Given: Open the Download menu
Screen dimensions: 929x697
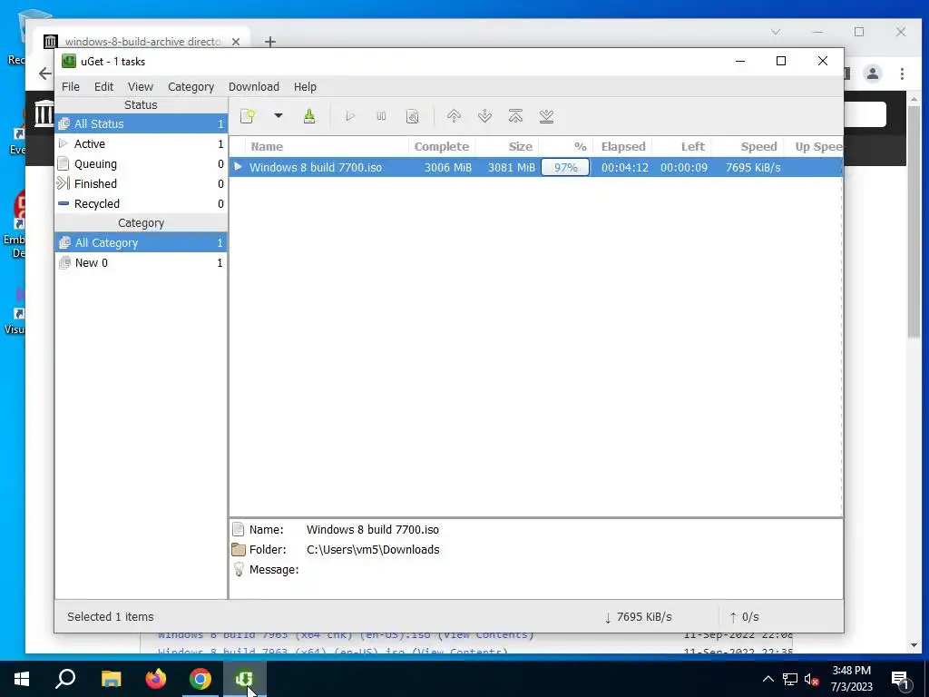Looking at the screenshot, I should (x=254, y=86).
